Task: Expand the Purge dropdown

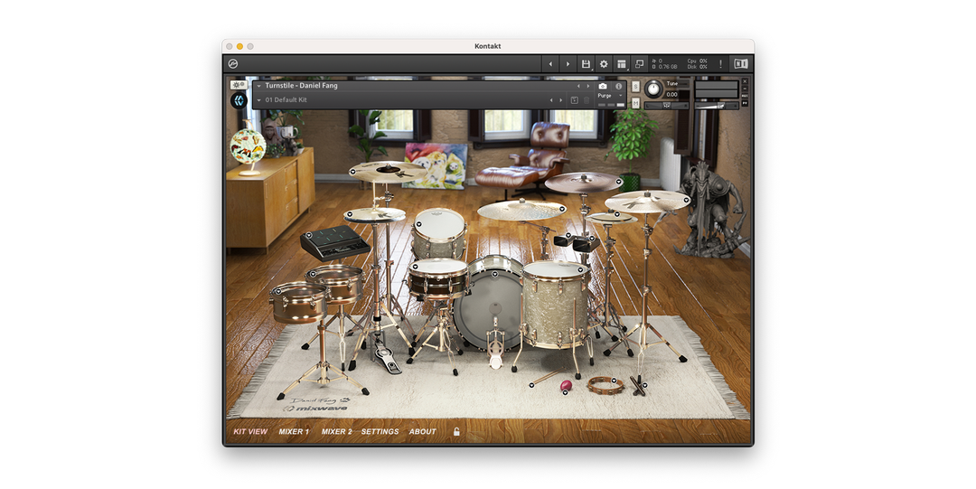Action: [609, 95]
